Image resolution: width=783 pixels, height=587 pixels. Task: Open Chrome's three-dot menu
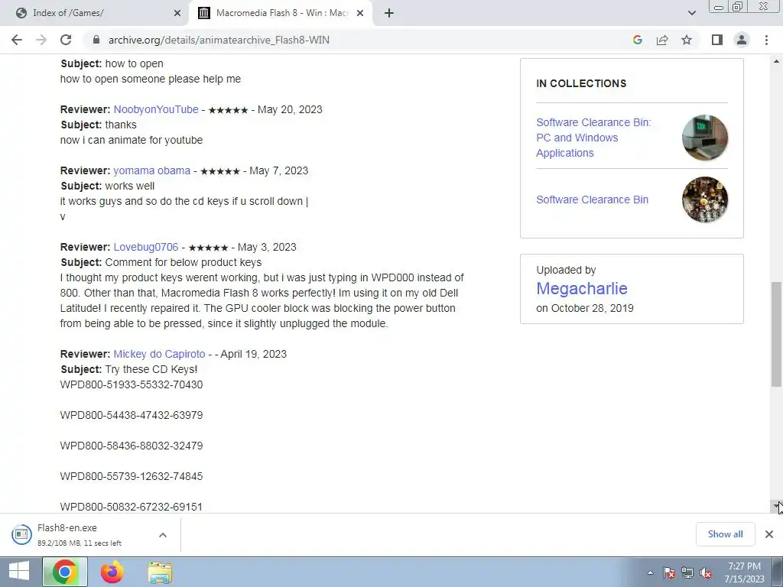tap(766, 40)
